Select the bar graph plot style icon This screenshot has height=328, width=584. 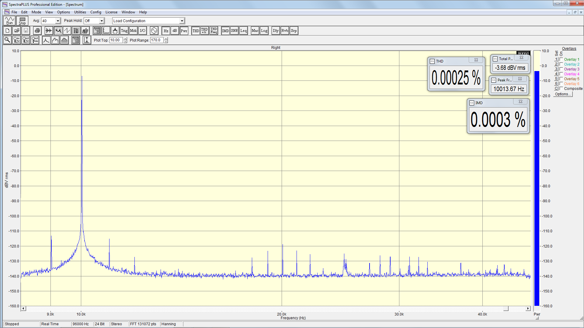[64, 40]
